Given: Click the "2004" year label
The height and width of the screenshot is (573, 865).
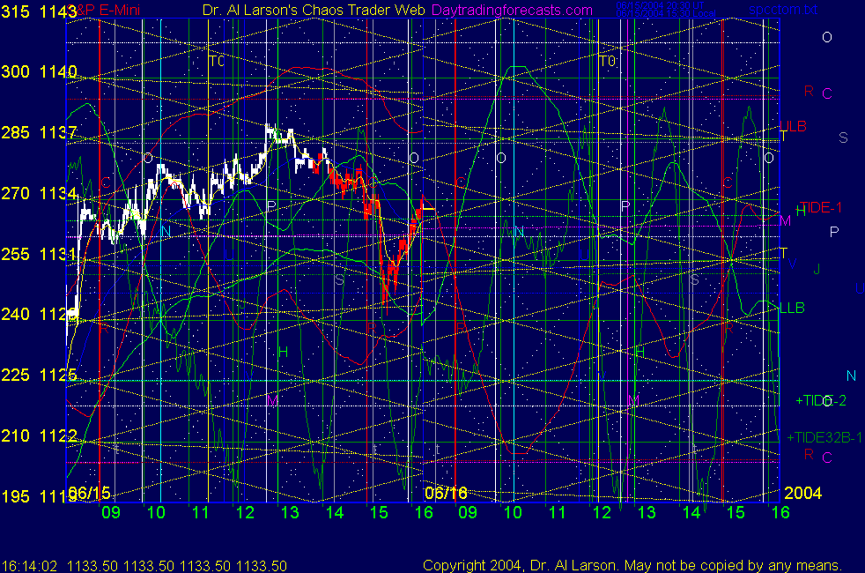Looking at the screenshot, I should click(802, 493).
